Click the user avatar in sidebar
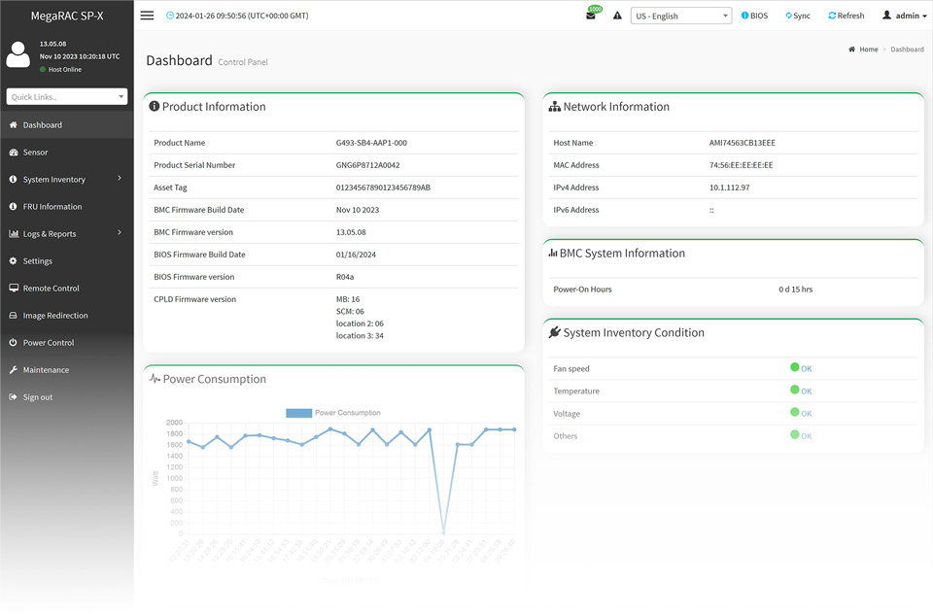The width and height of the screenshot is (933, 614). click(x=17, y=54)
